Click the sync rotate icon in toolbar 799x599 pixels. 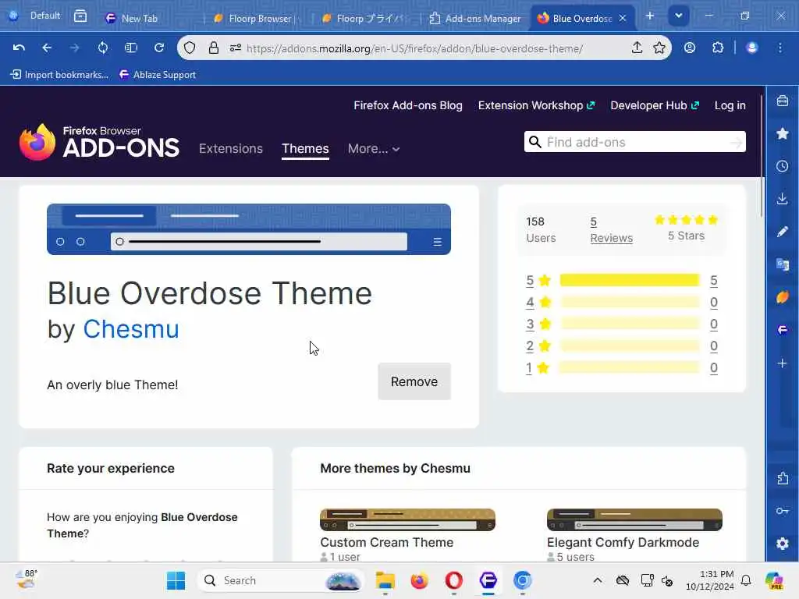coord(103,48)
